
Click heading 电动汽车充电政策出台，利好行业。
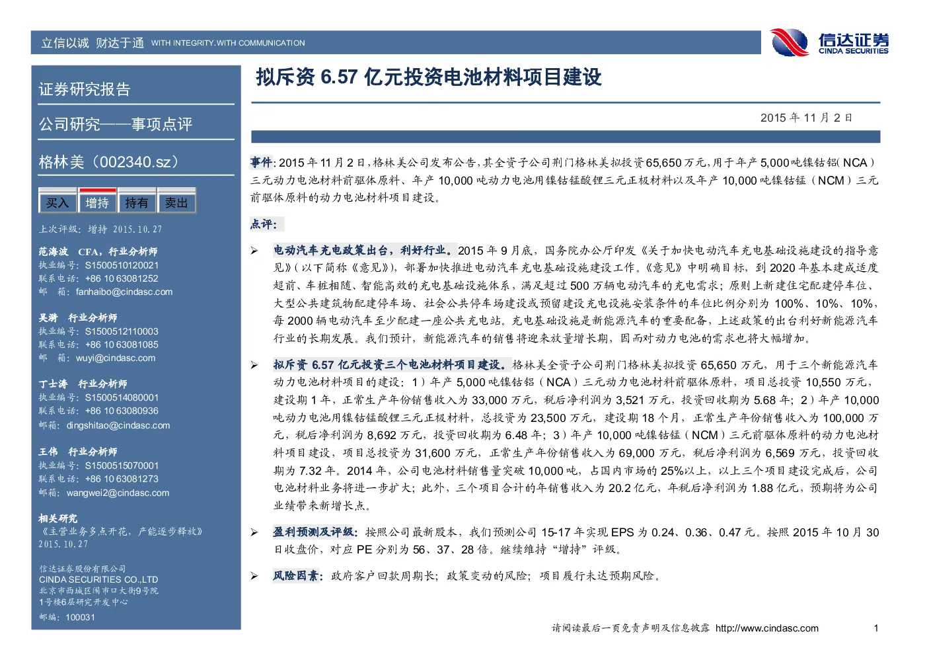[x=365, y=250]
